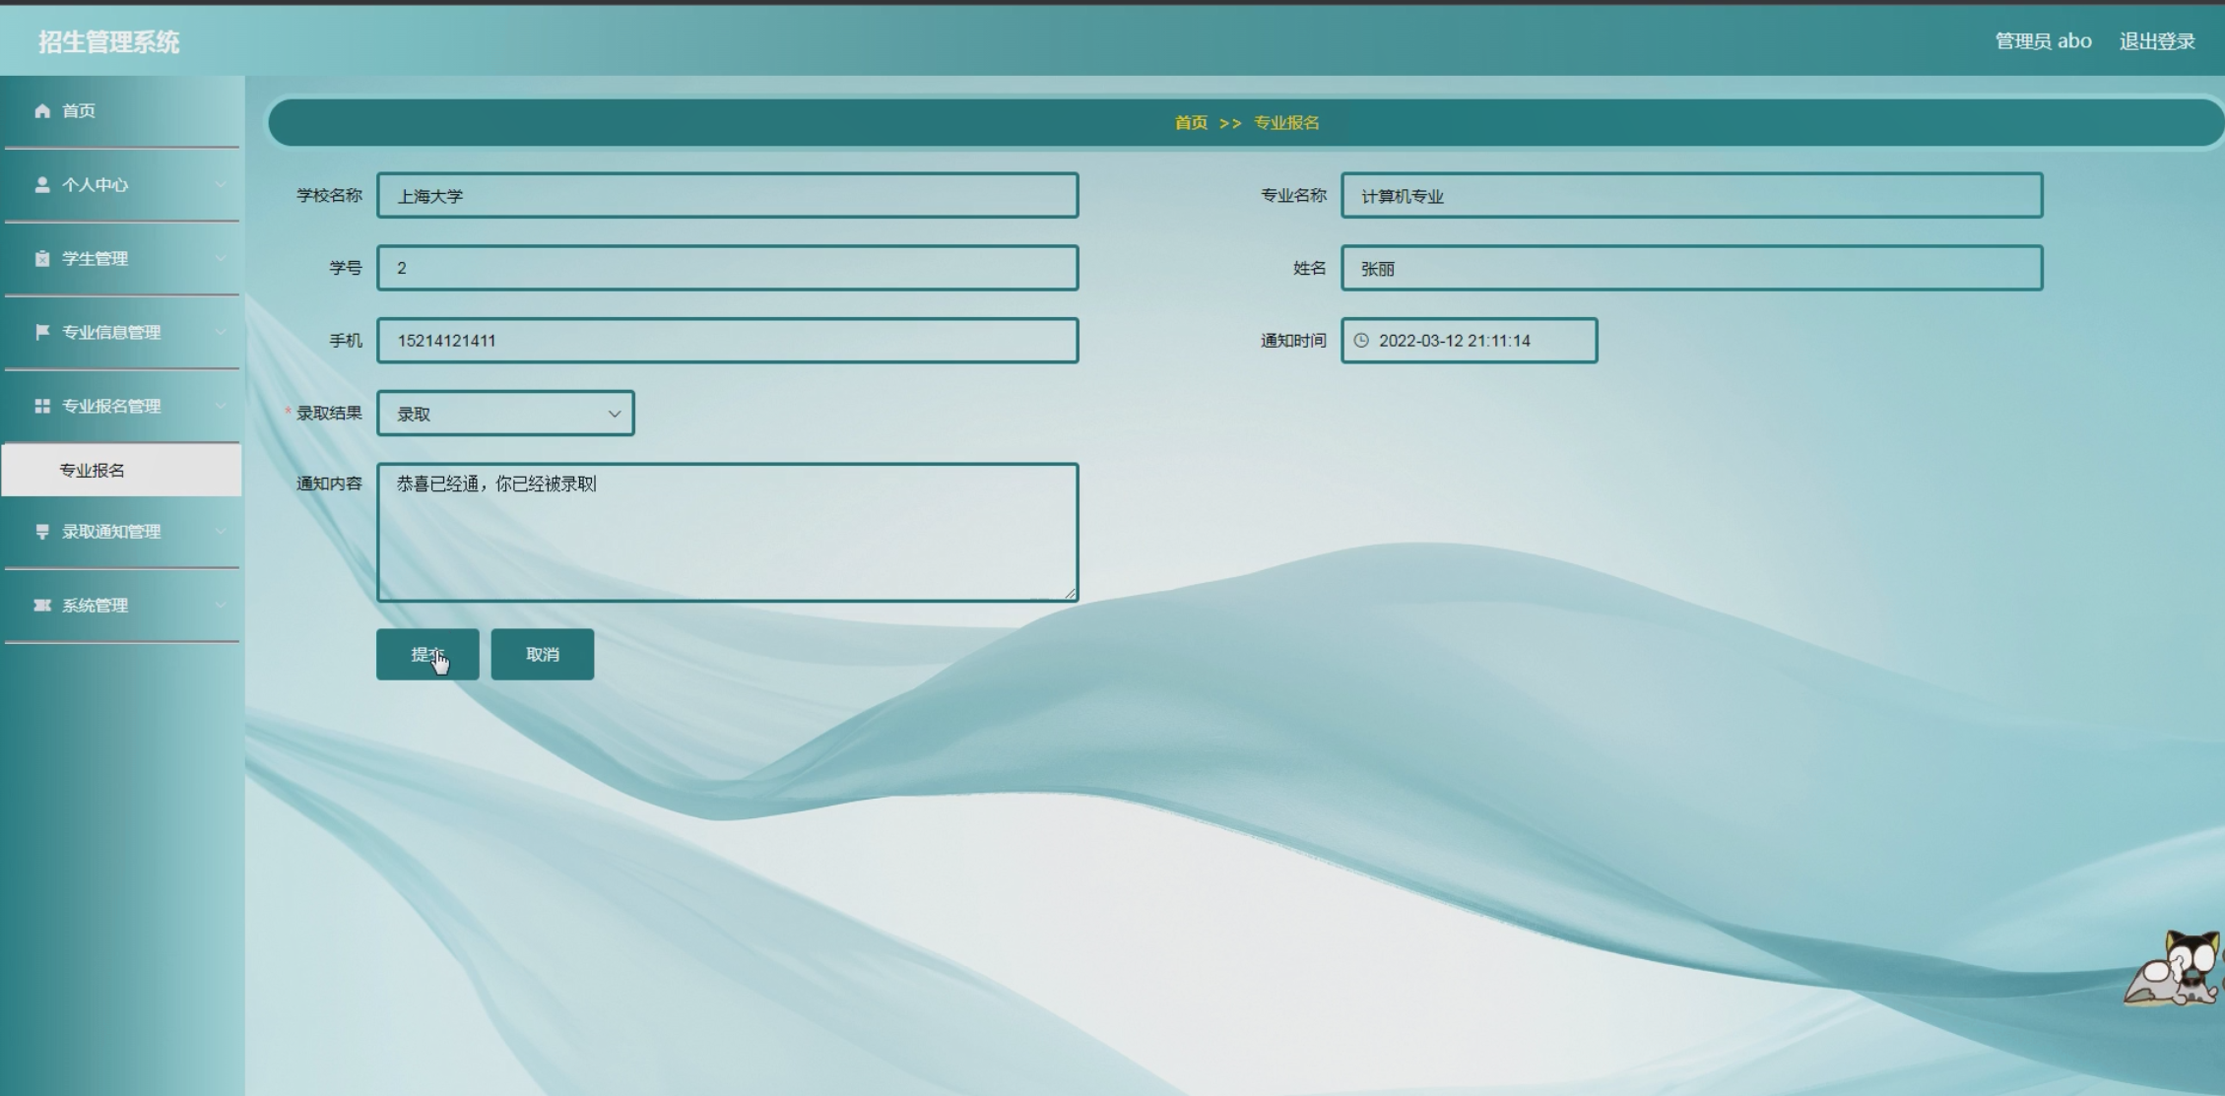Click the flag icon beside 专业信息管理

(42, 332)
